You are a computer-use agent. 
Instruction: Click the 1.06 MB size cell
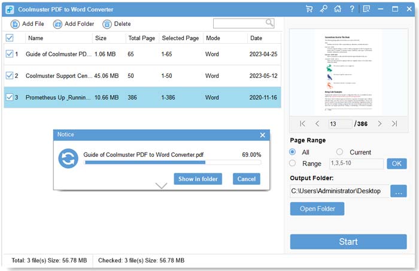click(x=105, y=54)
